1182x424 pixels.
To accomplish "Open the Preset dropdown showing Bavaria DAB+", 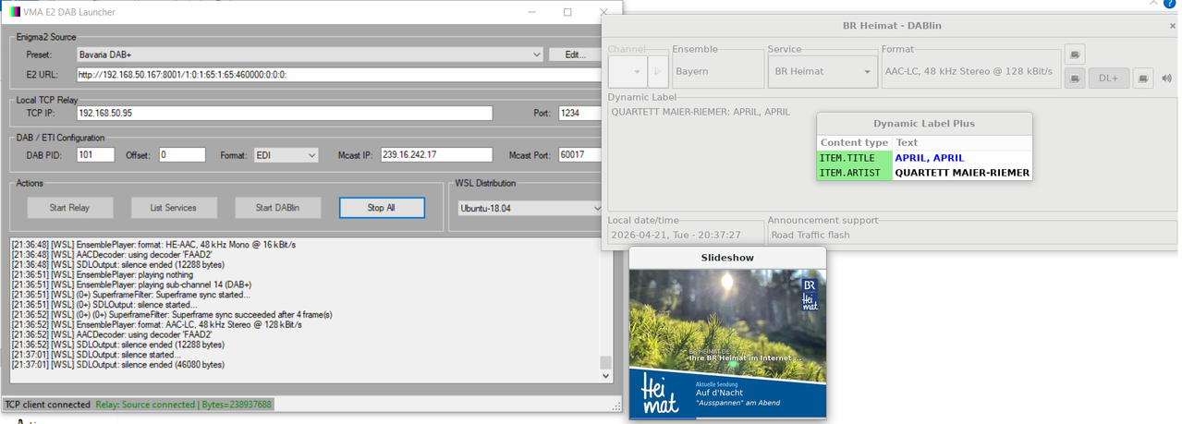I will click(310, 55).
